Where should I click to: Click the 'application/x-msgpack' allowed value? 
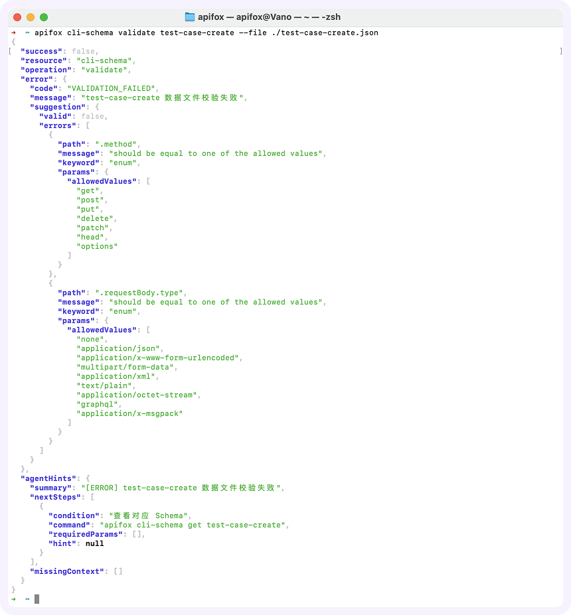coord(130,414)
